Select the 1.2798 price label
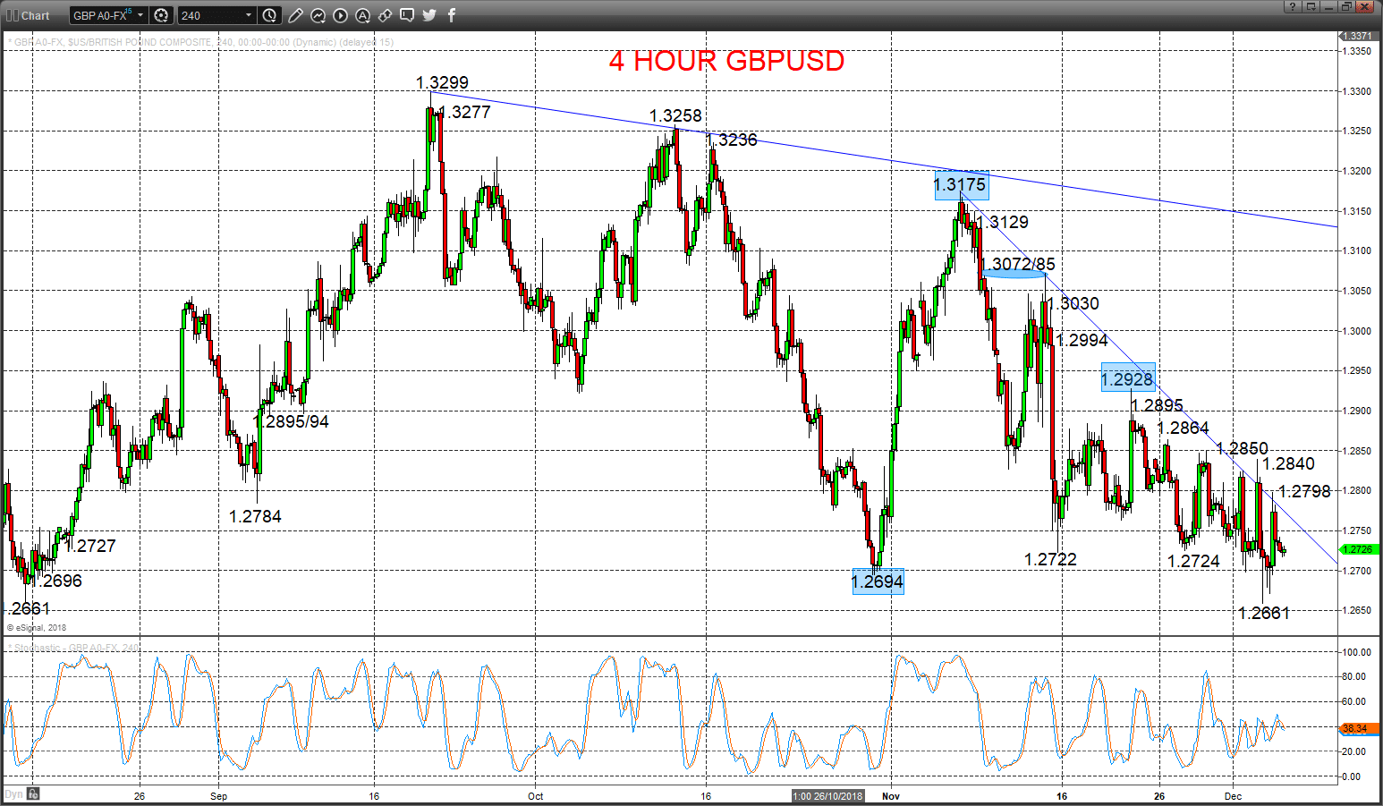Viewport: 1383px width, 806px height. [1305, 491]
